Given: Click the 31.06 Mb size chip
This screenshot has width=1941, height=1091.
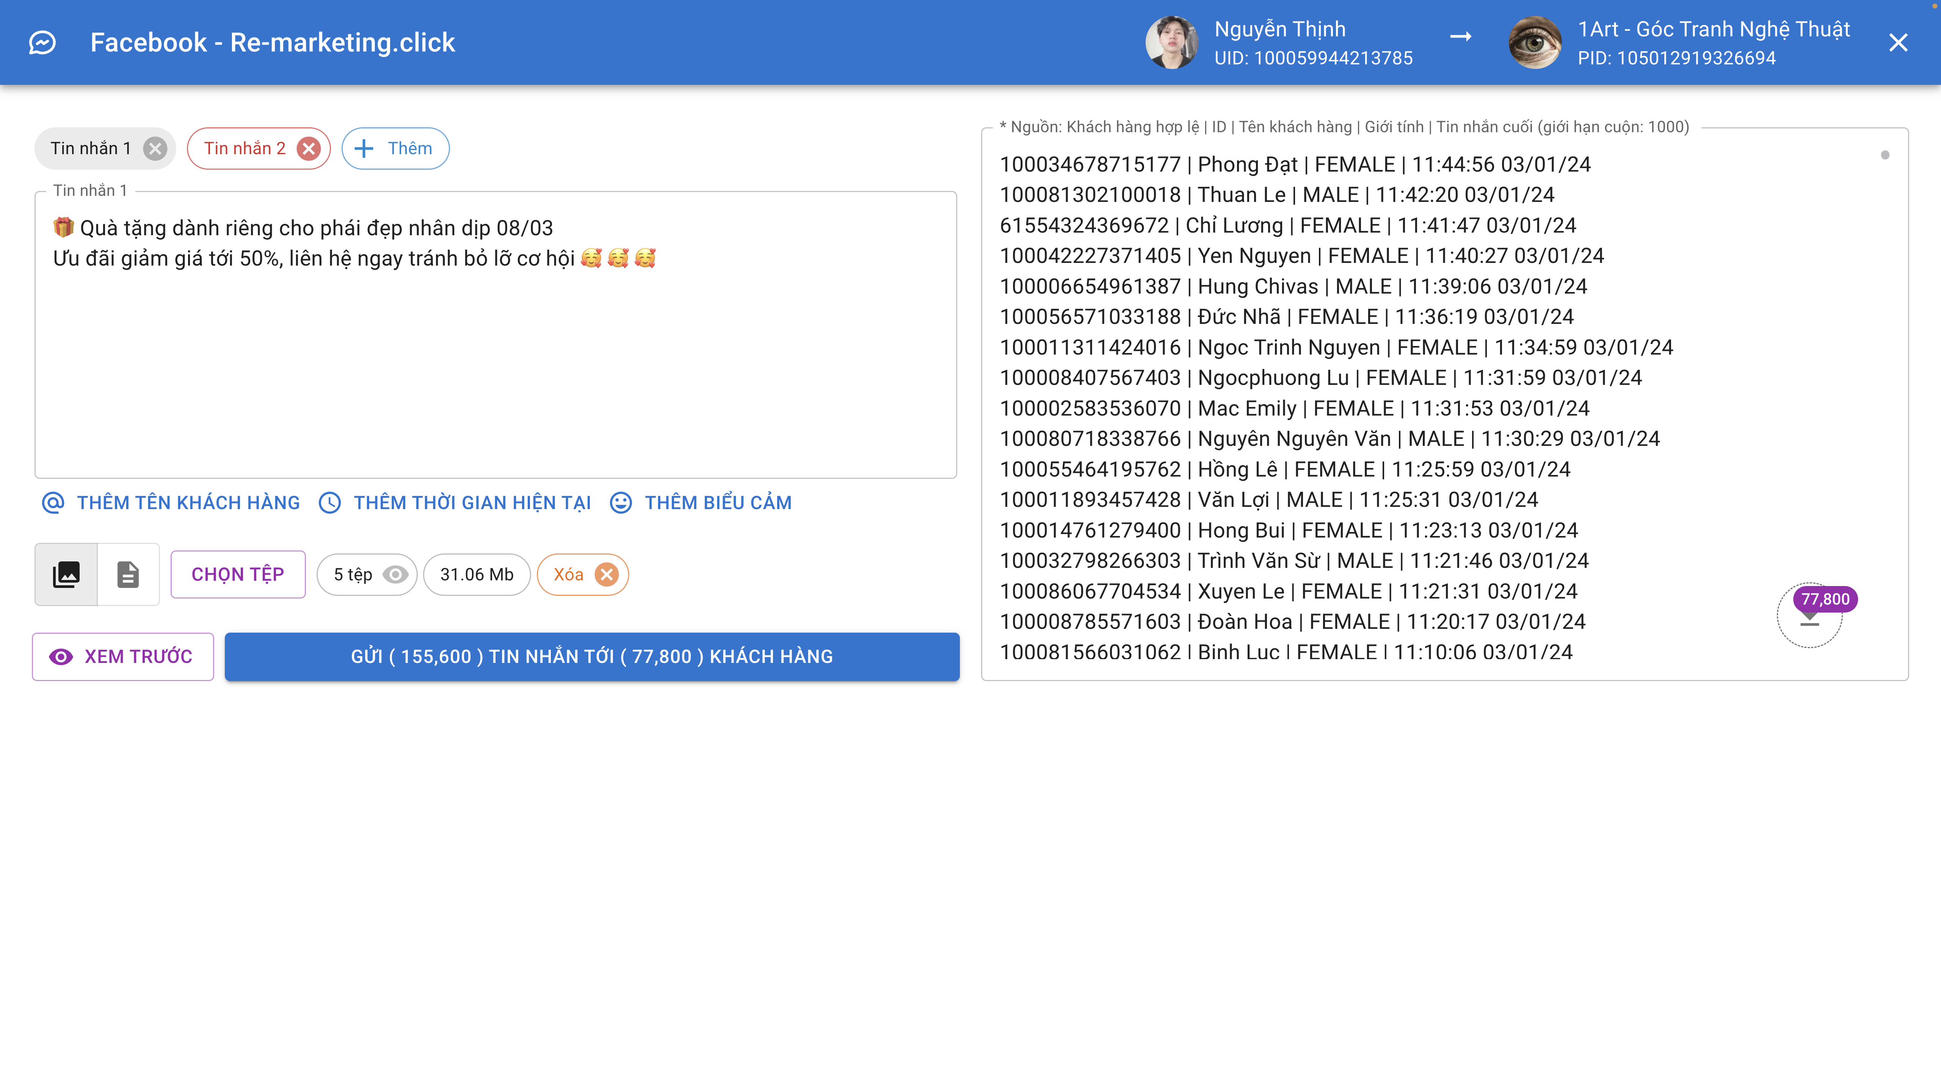Looking at the screenshot, I should tap(476, 575).
